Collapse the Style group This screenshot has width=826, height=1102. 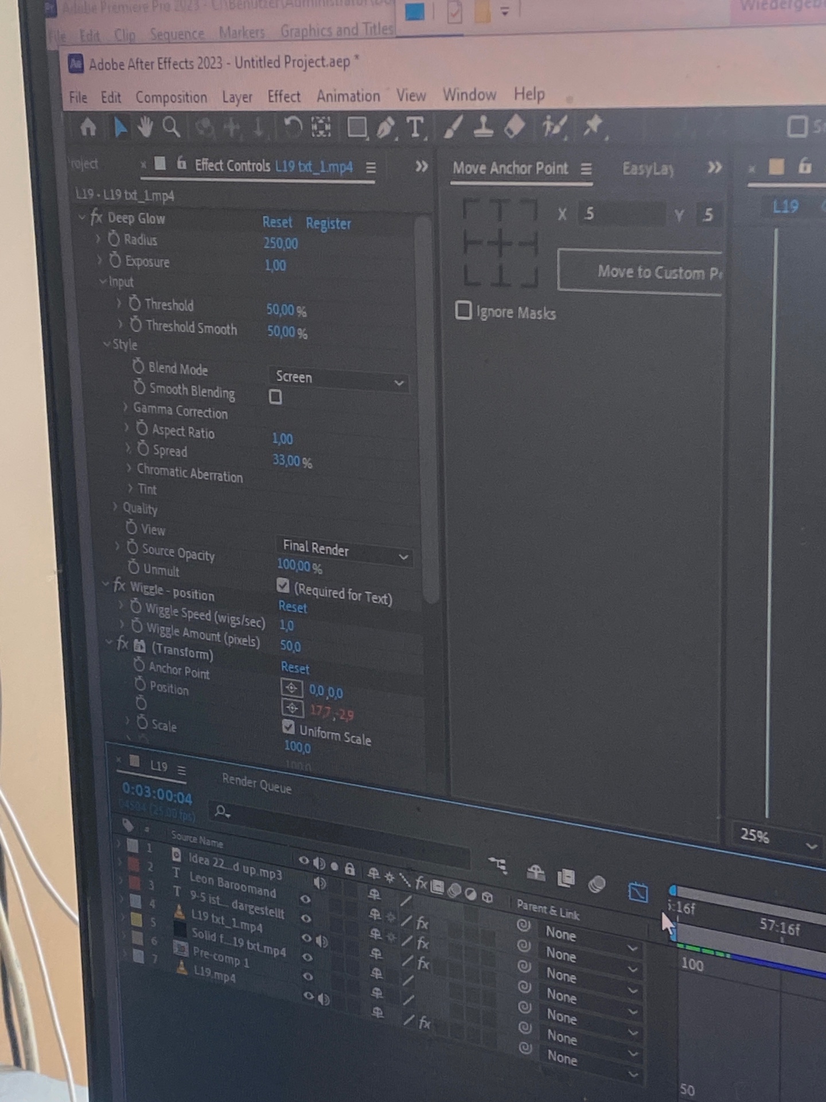click(107, 344)
